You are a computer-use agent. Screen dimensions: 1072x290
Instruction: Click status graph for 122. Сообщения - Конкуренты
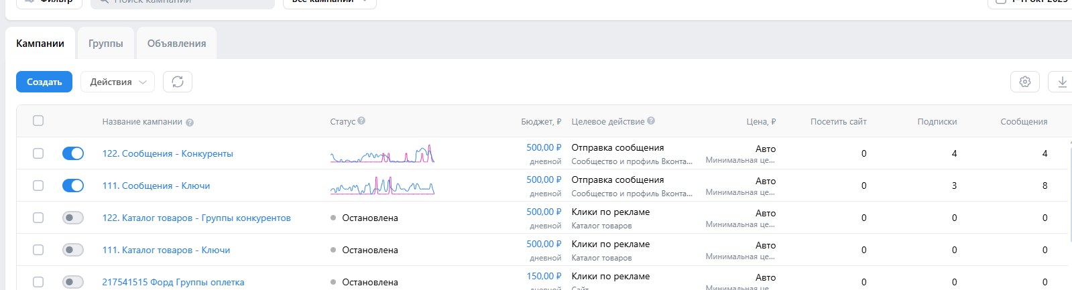point(382,154)
